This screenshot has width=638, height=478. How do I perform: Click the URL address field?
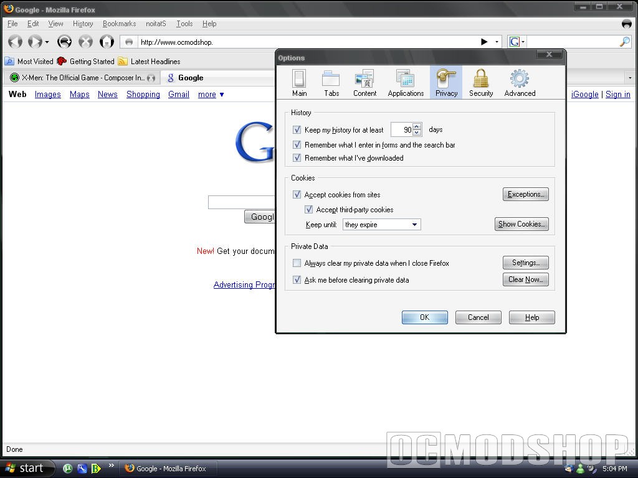(308, 42)
